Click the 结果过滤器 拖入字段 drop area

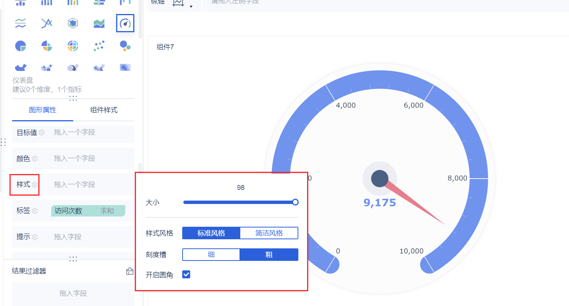pyautogui.click(x=73, y=293)
